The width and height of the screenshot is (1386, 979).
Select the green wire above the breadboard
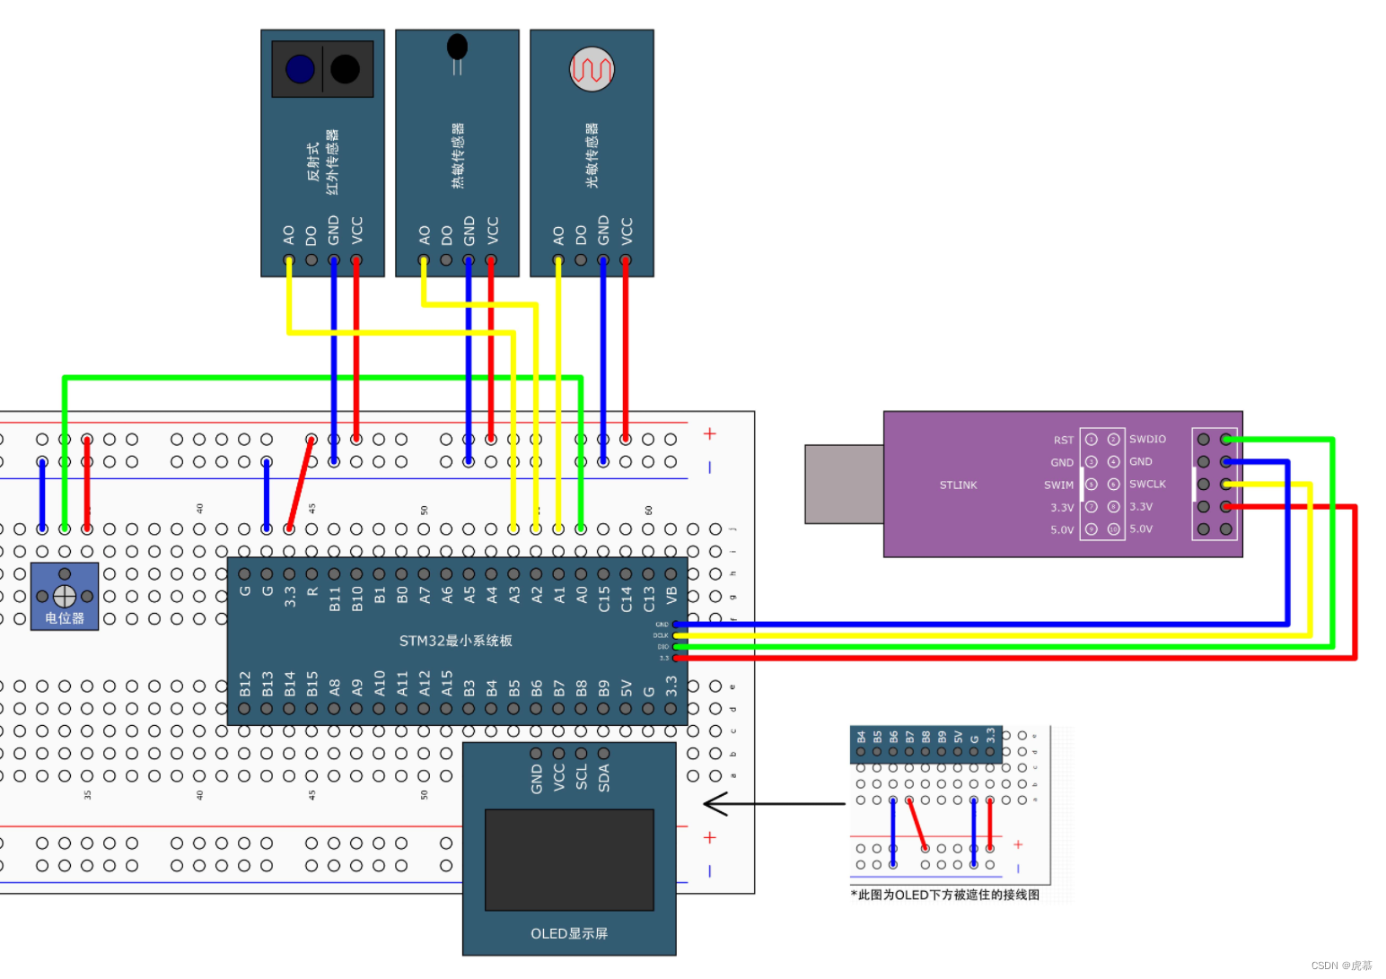[323, 378]
